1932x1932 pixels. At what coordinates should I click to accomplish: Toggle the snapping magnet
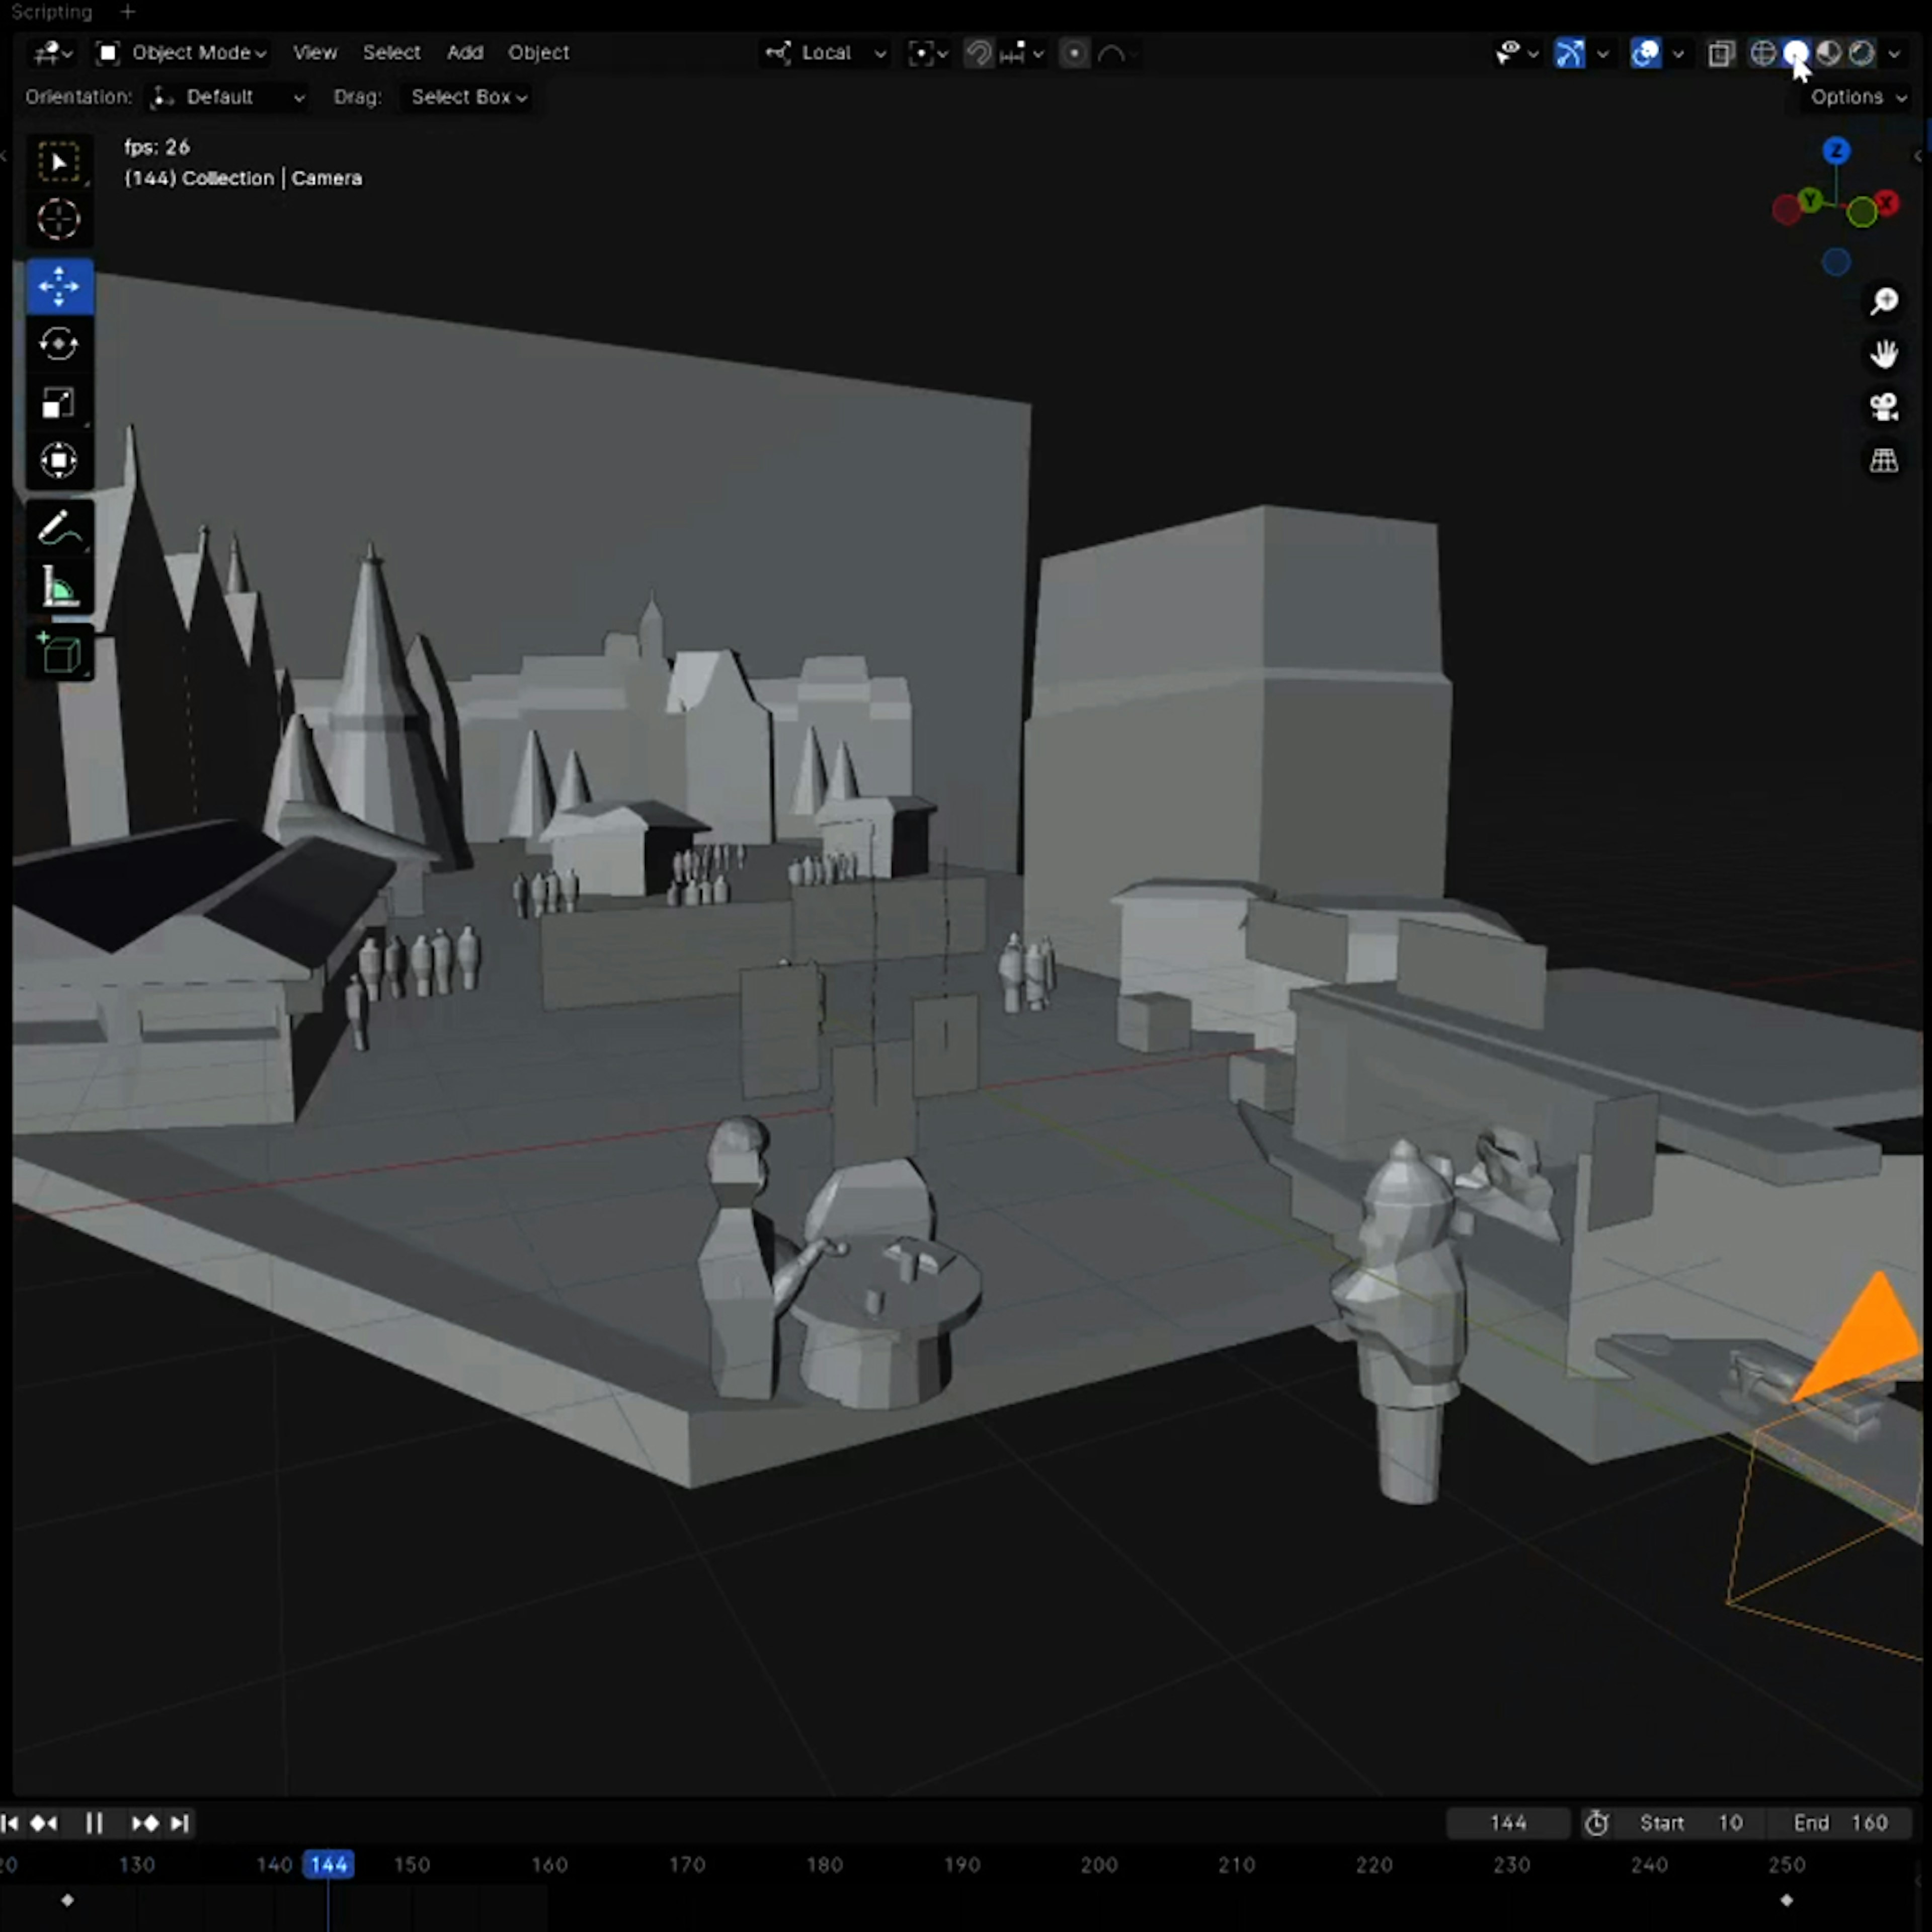pyautogui.click(x=979, y=53)
